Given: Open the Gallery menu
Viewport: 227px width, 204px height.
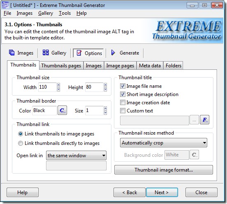Looking at the screenshot, I should [x=46, y=13].
